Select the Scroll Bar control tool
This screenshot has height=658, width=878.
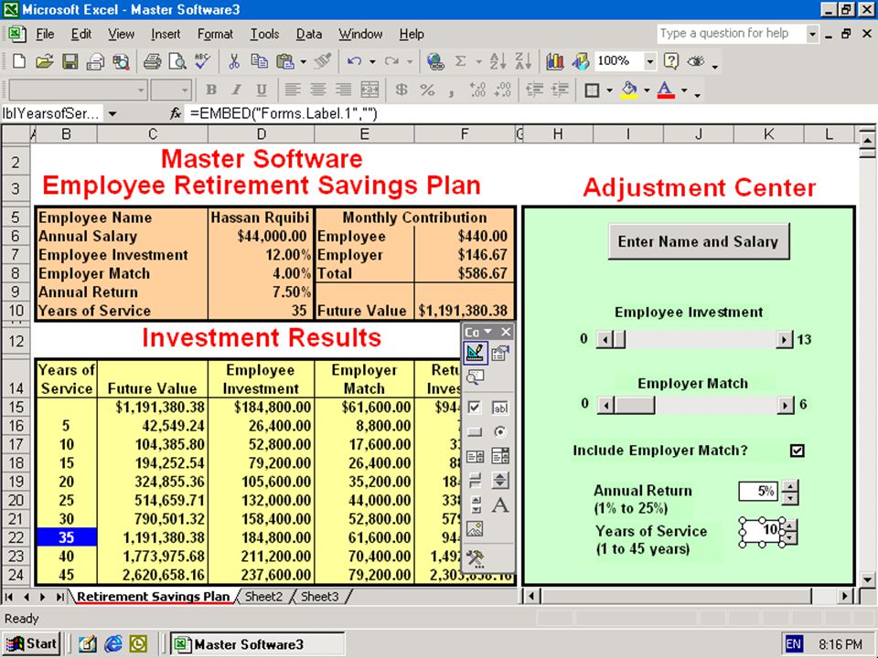tap(475, 505)
